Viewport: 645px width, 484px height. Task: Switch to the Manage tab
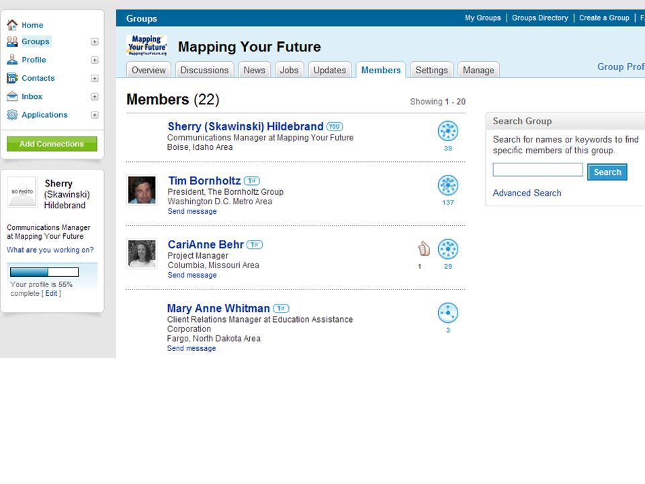point(478,70)
